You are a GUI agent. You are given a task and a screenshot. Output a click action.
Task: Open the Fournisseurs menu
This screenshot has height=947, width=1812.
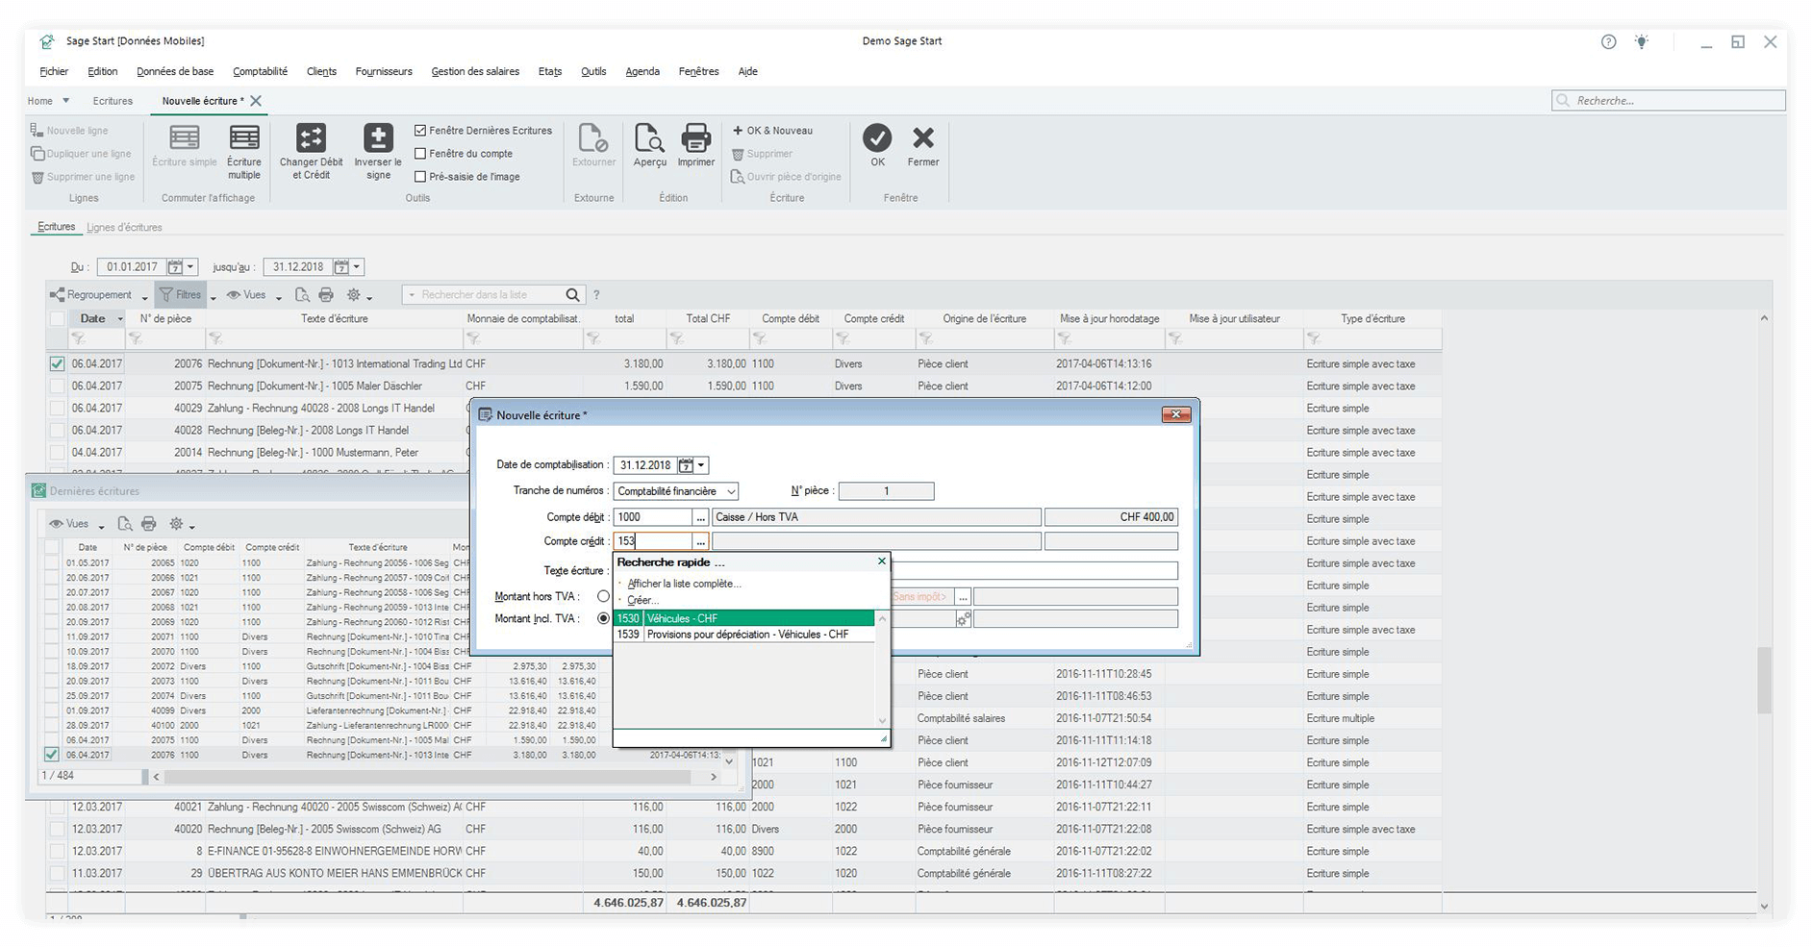384,71
